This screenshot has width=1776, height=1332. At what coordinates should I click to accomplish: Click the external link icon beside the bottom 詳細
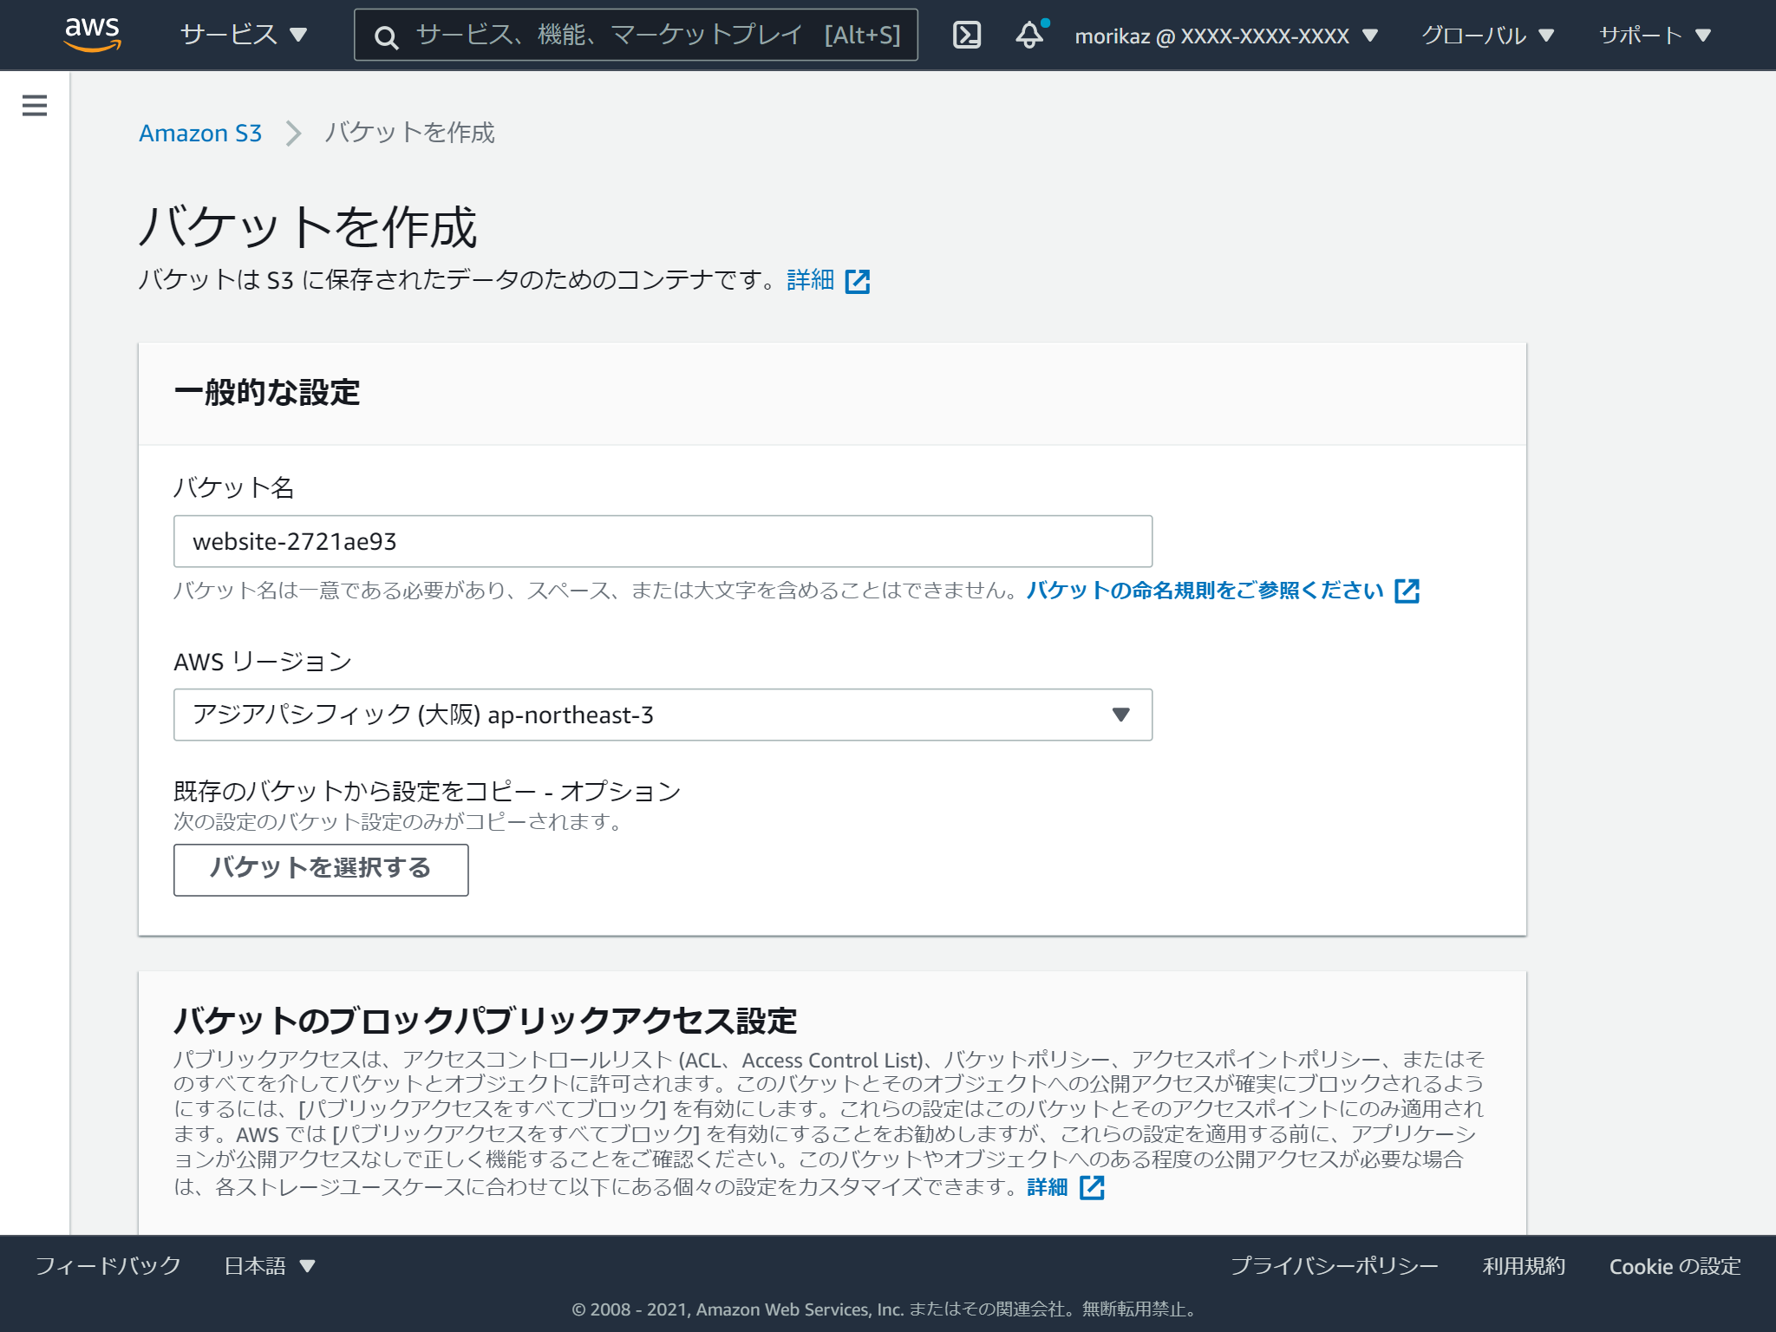point(1092,1187)
